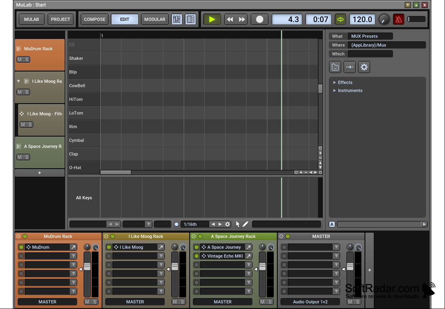
Task: Open the PROJECT menu
Action: 60,19
